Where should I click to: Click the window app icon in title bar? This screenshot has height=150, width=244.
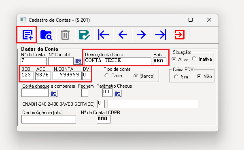coord(23,20)
